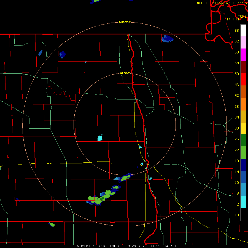Select the 42 legend value

[237, 96]
